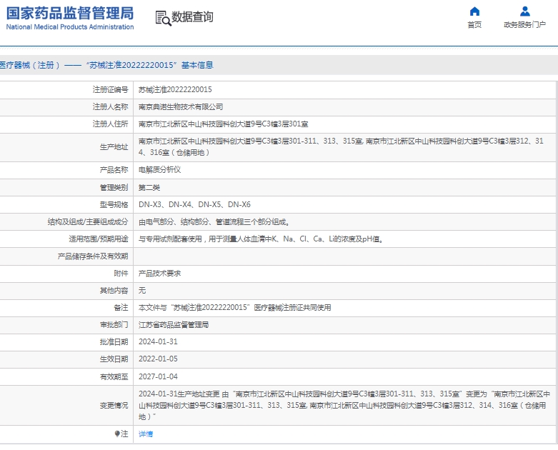Click the 生效日期 row label
Screen dimensions: 558x450
114,359
